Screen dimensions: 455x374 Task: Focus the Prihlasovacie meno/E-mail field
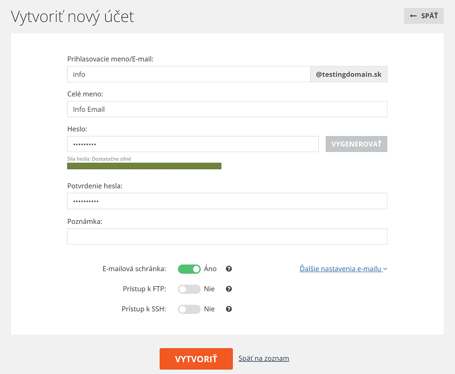point(188,74)
